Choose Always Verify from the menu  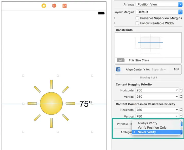156,123
